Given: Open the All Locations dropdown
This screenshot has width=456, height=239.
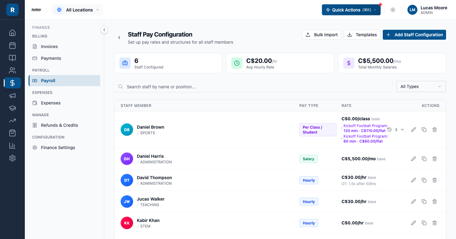Looking at the screenshot, I should (77, 10).
